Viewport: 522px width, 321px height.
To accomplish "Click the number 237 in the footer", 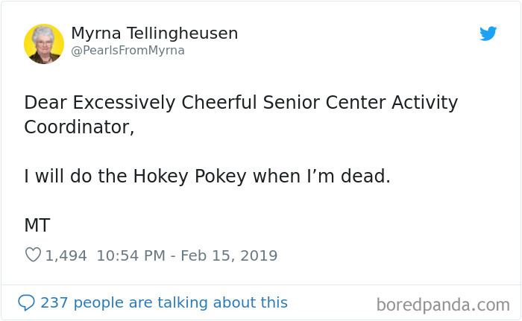I will coord(54,302).
